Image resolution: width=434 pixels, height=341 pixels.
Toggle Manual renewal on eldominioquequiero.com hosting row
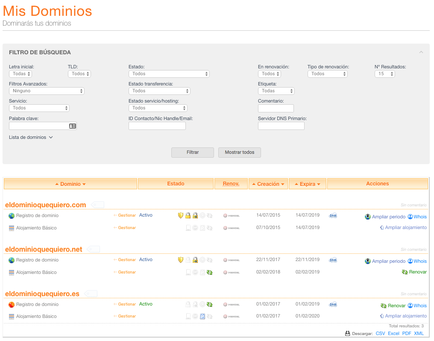(x=232, y=228)
